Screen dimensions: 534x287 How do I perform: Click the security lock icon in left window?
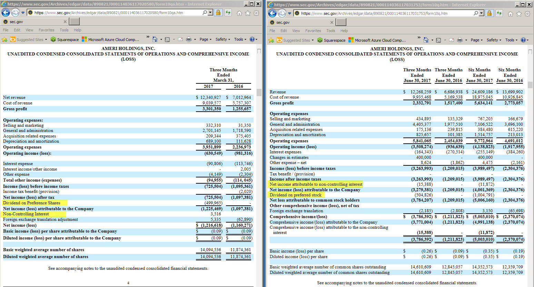click(218, 12)
